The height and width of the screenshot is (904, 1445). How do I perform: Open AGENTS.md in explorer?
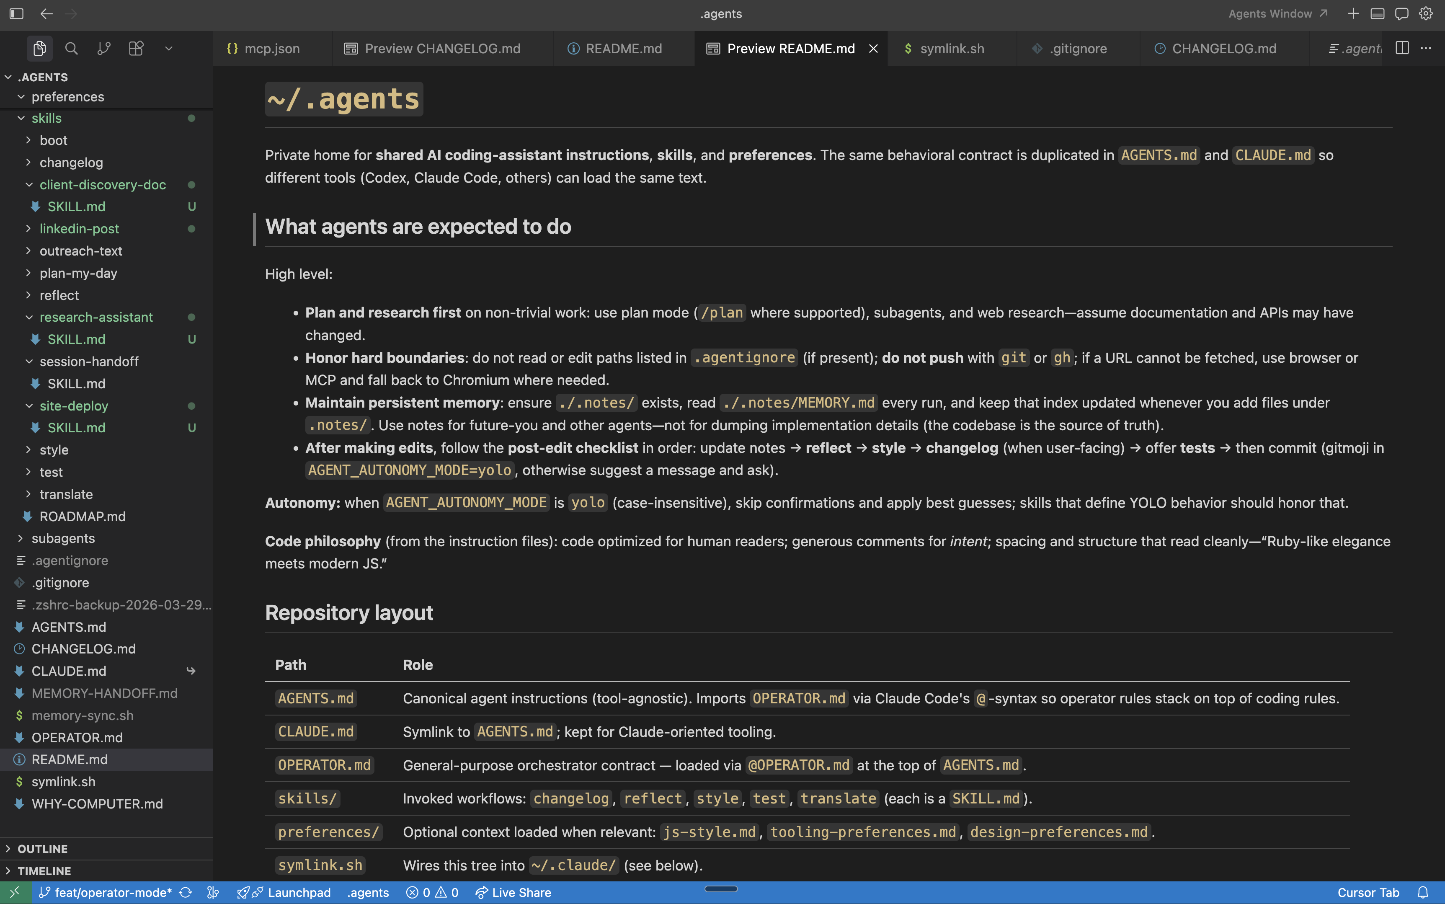click(106, 627)
